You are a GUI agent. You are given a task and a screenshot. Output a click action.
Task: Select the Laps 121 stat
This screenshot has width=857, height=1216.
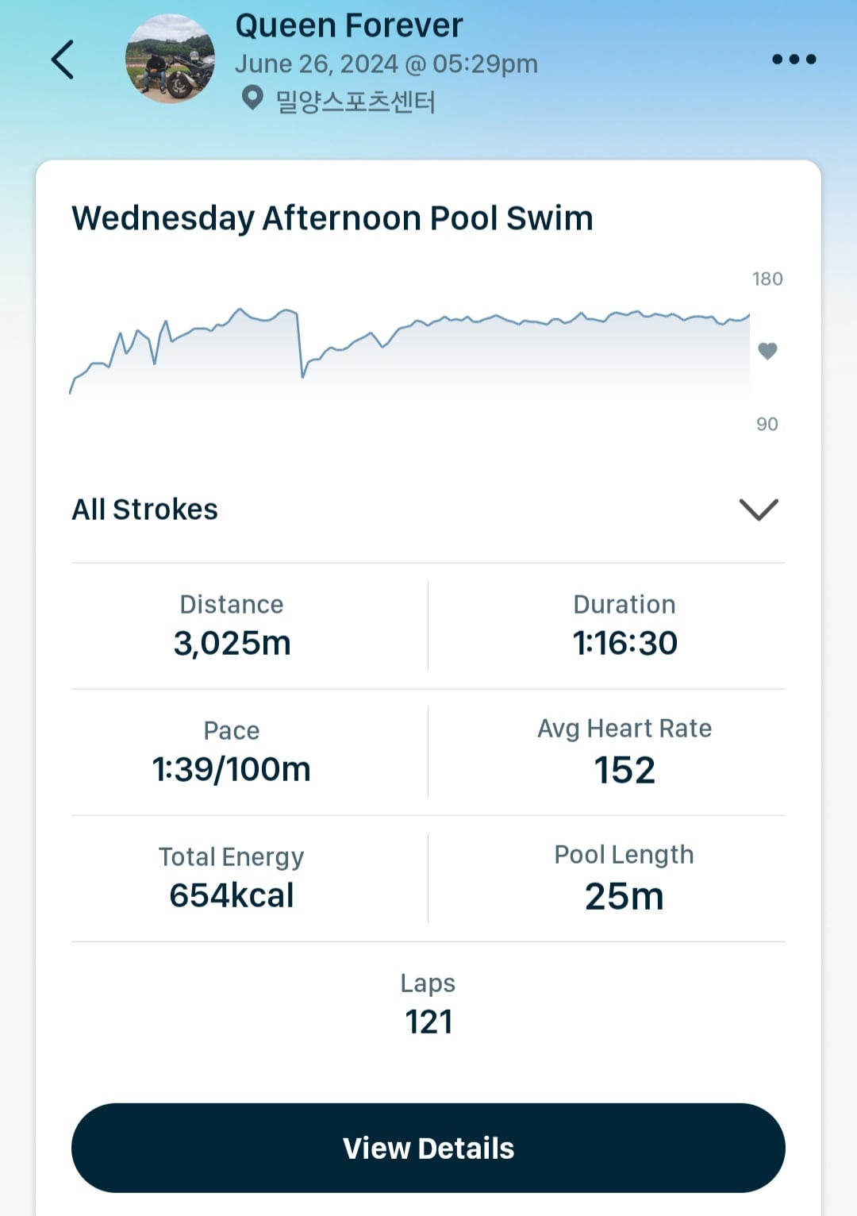point(428,1004)
